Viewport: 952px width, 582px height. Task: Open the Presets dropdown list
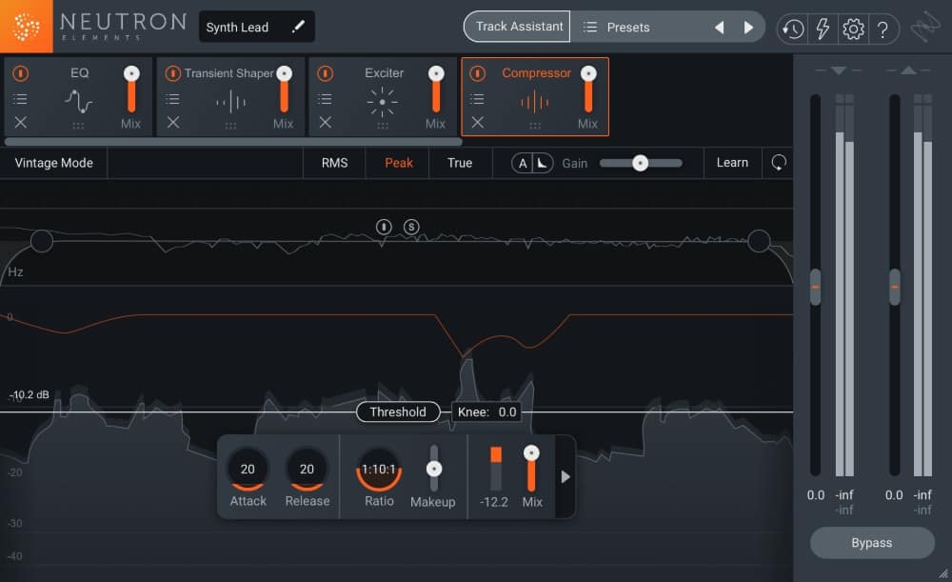(628, 27)
